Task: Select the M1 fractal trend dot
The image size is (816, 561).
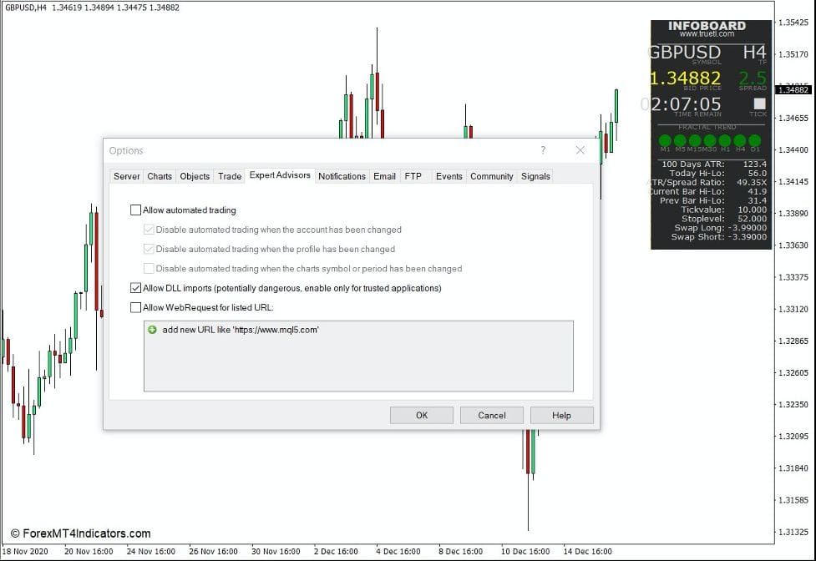Action: 664,140
